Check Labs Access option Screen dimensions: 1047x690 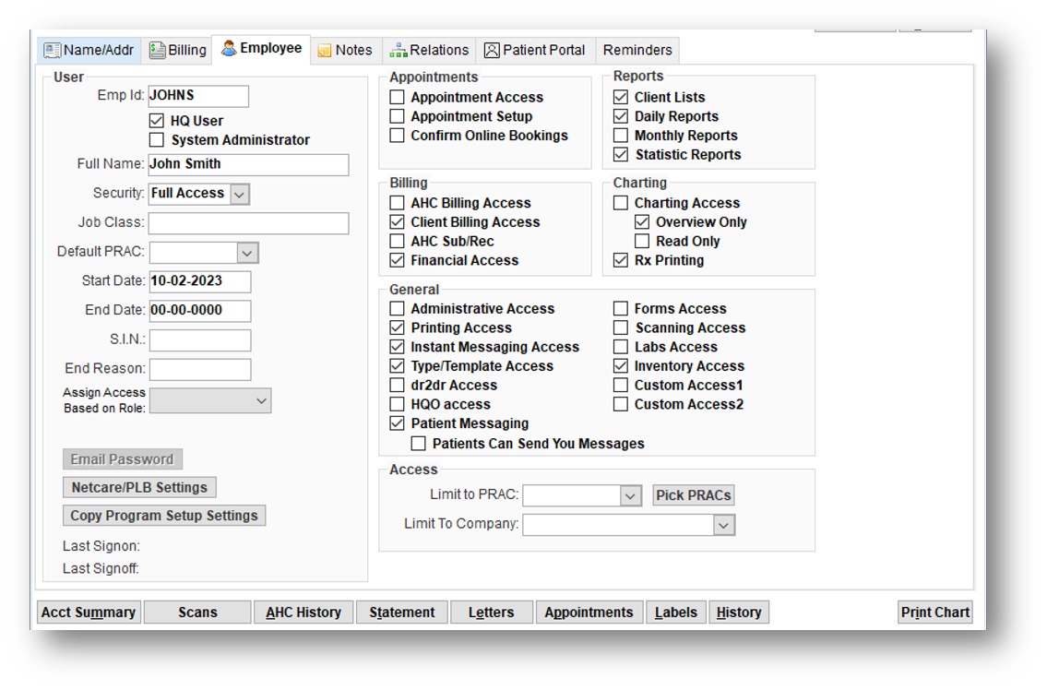point(621,347)
